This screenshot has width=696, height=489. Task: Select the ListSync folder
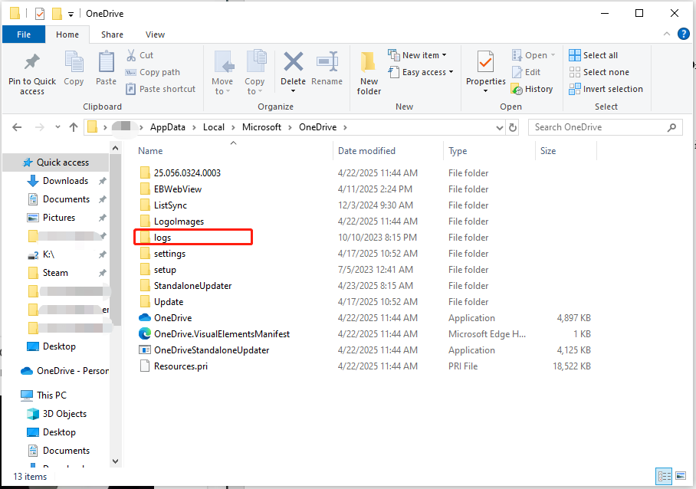[170, 205]
